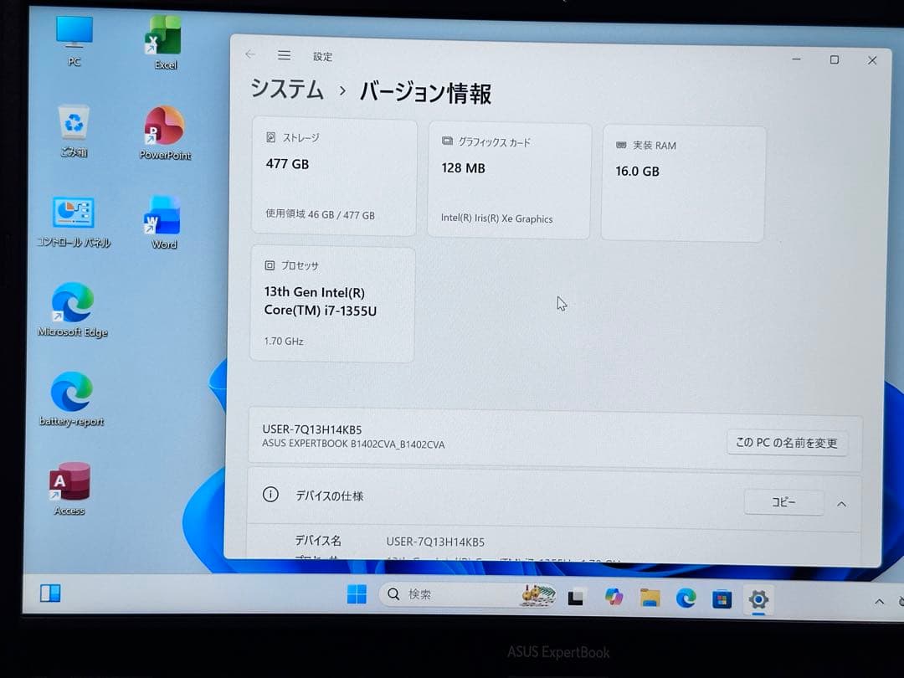Click the このPCの名前を変更 button
904x678 pixels.
click(x=787, y=443)
